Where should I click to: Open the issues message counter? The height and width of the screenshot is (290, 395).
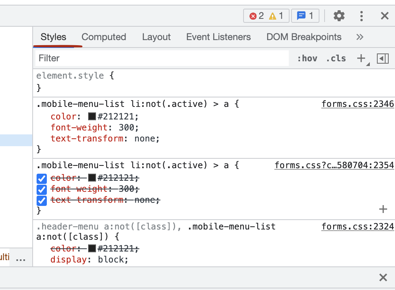click(x=305, y=16)
